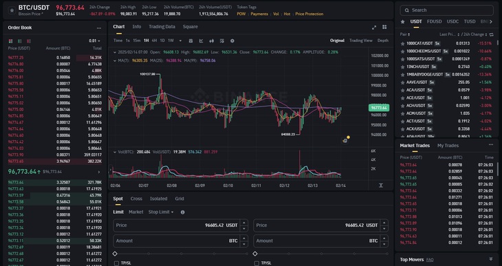The width and height of the screenshot is (502, 266).
Task: Open the Square tab
Action: (x=190, y=27)
